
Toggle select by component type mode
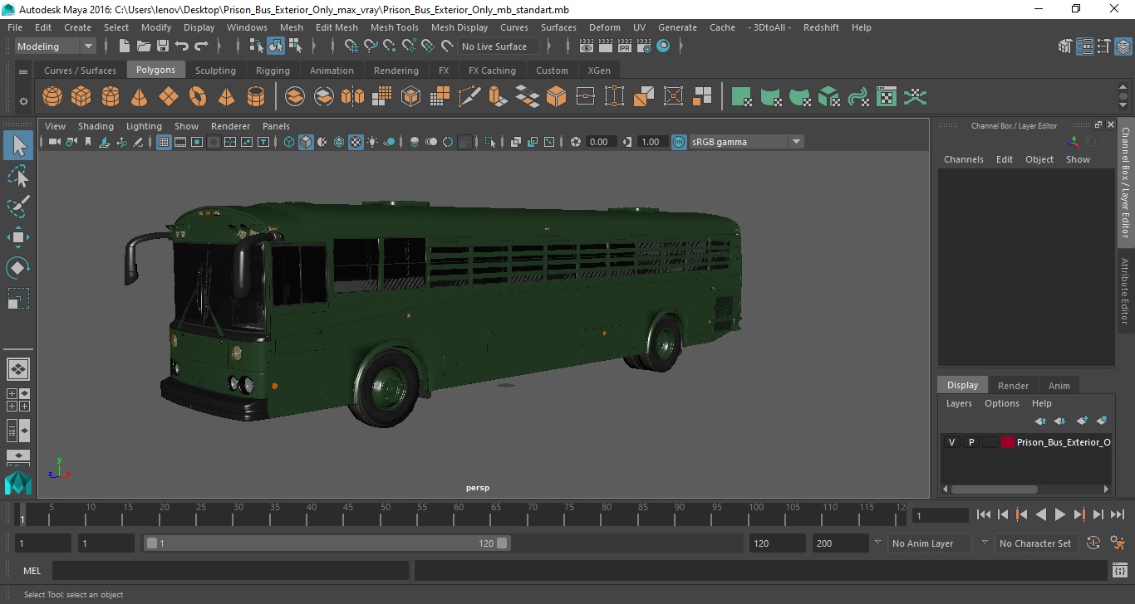tap(295, 46)
